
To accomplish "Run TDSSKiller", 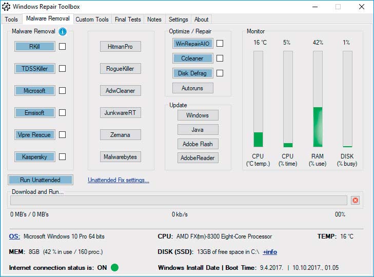I will point(35,68).
